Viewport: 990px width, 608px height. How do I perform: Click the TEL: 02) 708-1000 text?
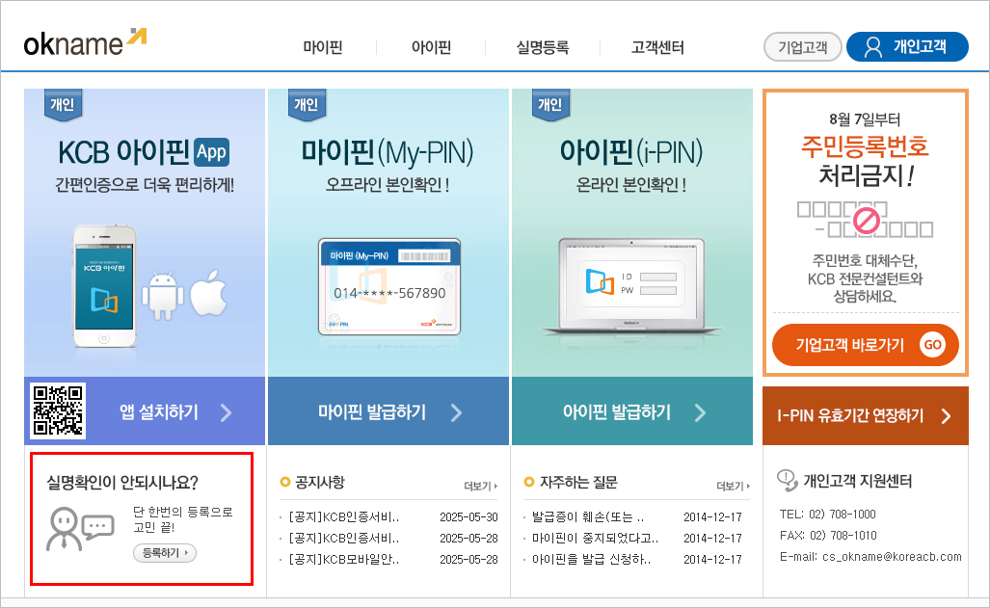tap(828, 515)
